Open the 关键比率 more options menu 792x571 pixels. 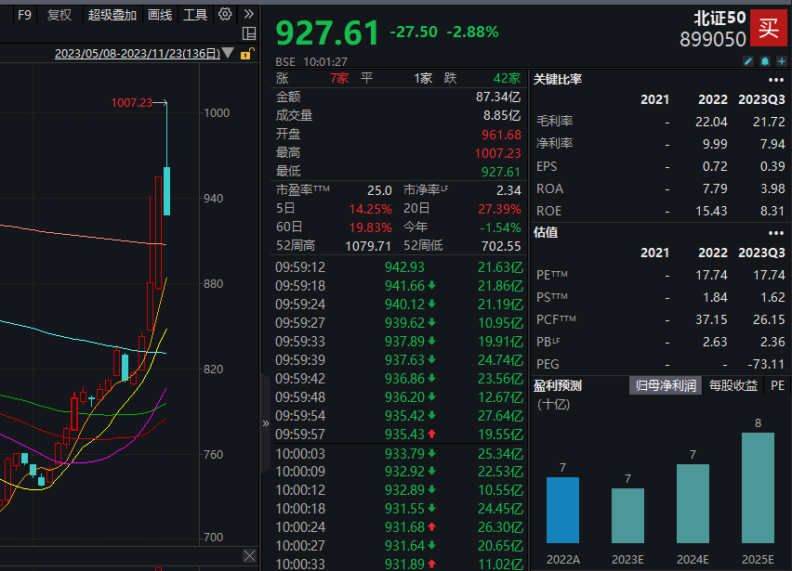click(x=777, y=79)
